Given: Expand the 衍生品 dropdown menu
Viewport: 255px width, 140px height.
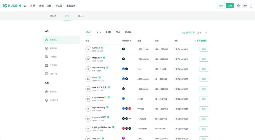Looking at the screenshot, I should (60, 6).
